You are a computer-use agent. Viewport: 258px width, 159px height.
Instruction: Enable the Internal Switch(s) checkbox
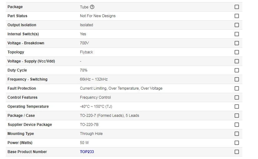coord(237,34)
